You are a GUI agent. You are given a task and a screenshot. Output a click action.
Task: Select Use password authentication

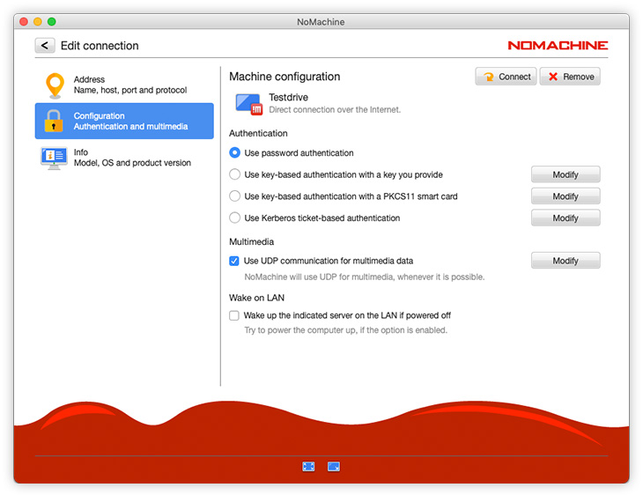tap(234, 153)
